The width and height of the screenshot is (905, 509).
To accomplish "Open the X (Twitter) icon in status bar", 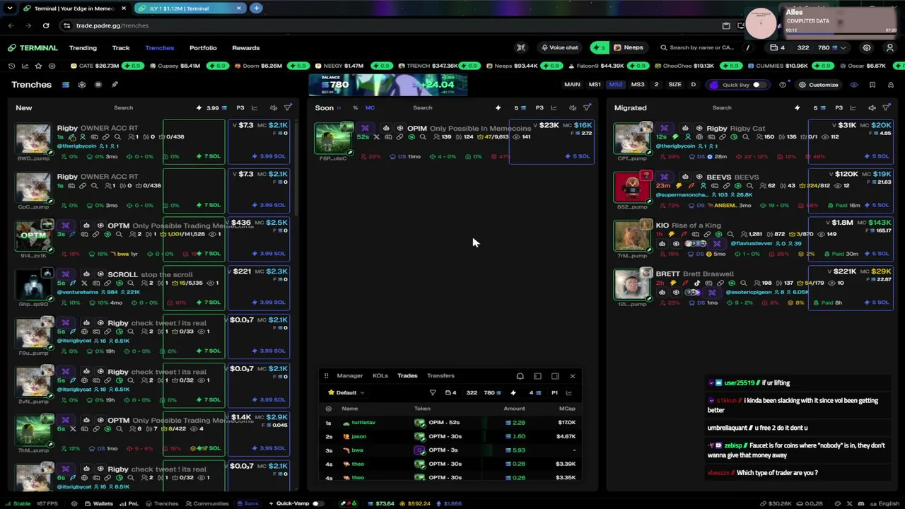I will coord(851,503).
